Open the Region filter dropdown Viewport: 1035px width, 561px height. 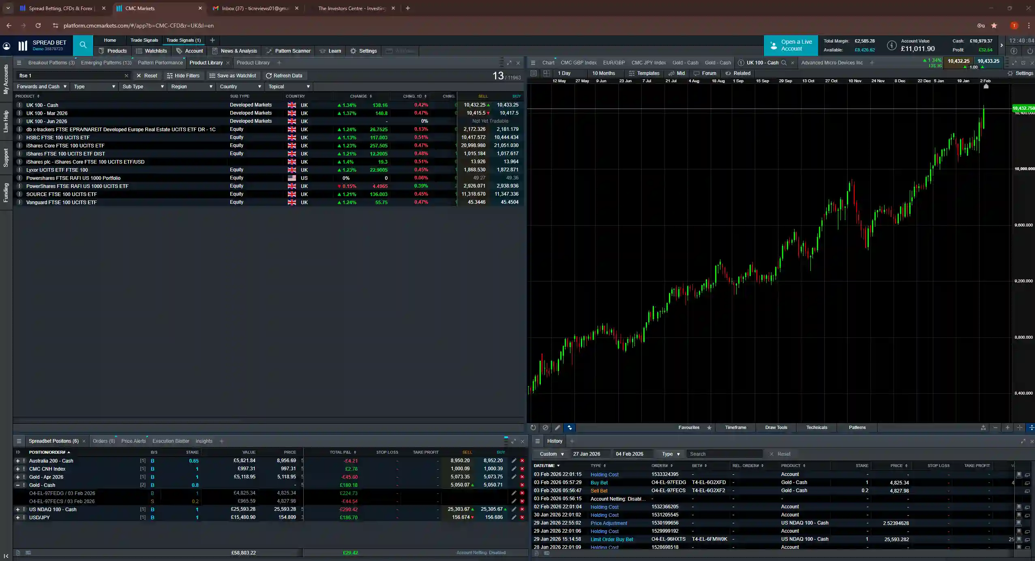(191, 86)
